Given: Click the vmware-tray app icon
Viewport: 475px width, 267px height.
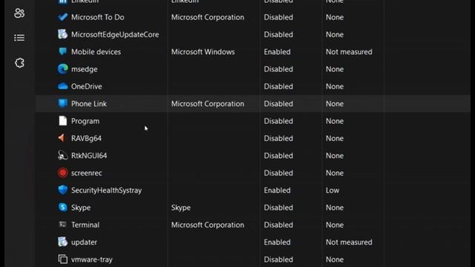Looking at the screenshot, I should [62, 259].
